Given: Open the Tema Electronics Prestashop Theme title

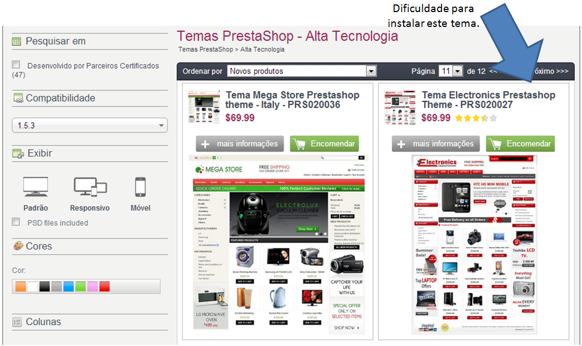Looking at the screenshot, I should [489, 100].
